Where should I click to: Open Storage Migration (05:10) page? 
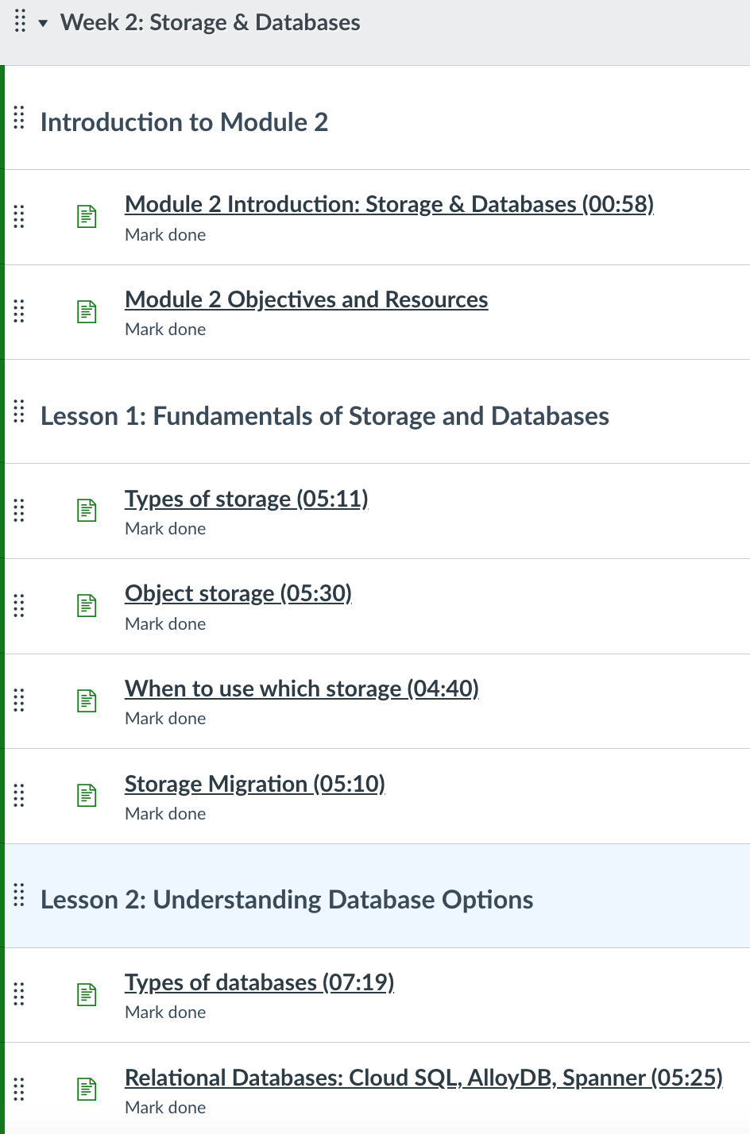click(x=255, y=784)
